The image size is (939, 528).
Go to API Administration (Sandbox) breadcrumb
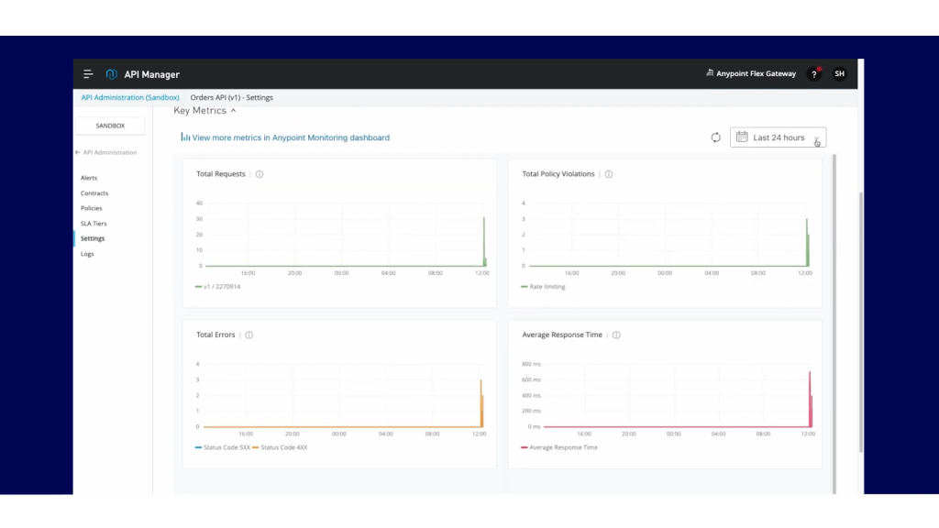130,97
